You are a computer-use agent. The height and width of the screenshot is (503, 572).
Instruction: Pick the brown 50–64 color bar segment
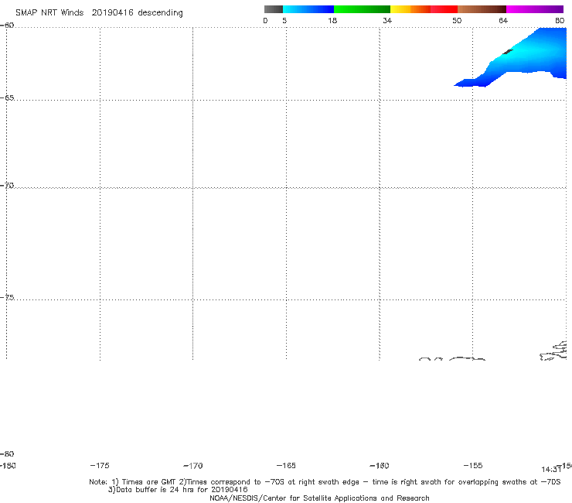pos(482,9)
